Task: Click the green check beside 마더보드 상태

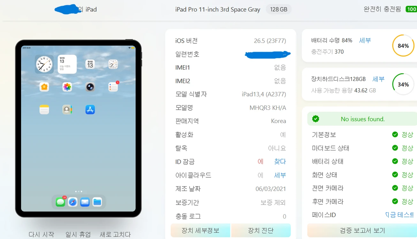Action: (395, 148)
